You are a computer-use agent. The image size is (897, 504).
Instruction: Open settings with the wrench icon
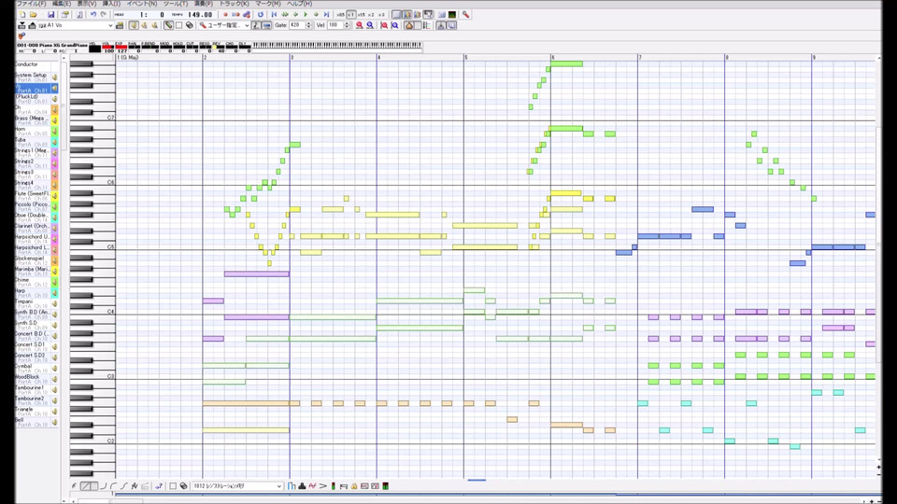(x=465, y=14)
